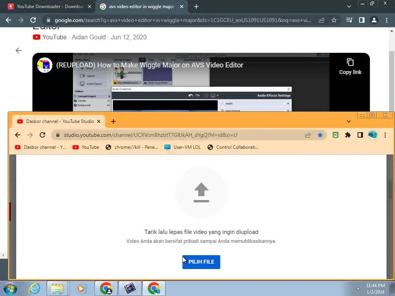
Task: Toggle side panel in the YouTube Studio window
Action: [x=360, y=135]
